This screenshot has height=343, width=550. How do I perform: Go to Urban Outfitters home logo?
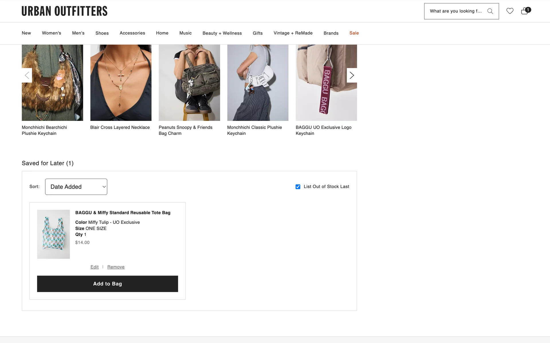64,11
